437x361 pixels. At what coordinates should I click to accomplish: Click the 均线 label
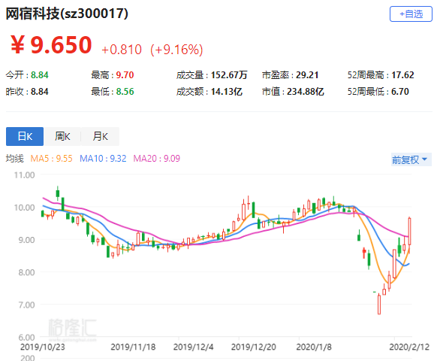pyautogui.click(x=14, y=159)
